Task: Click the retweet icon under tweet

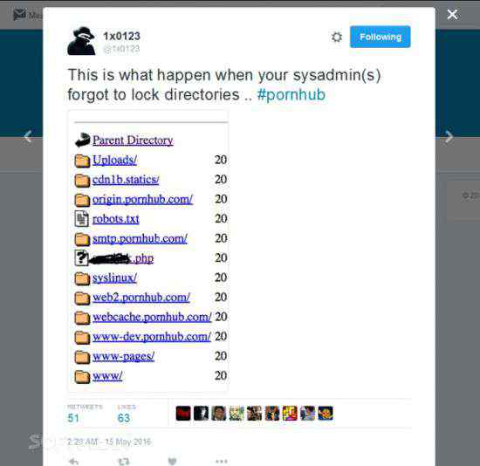Action: [x=124, y=461]
